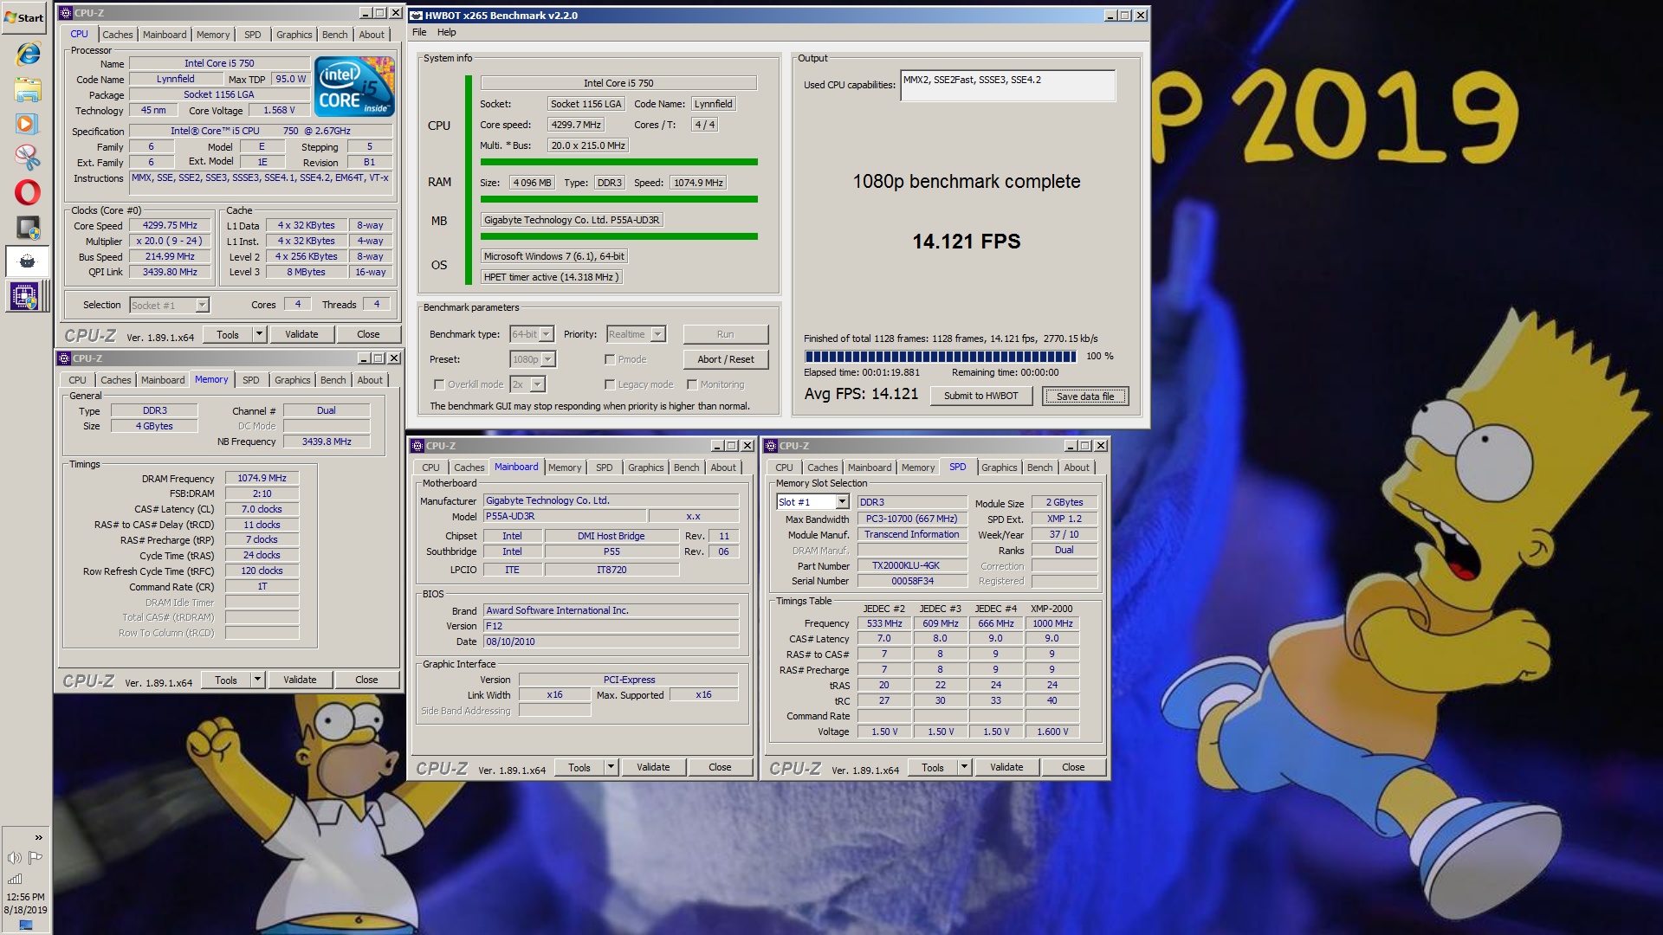Expand Tools arrow in CPU-Z Memory window

[257, 680]
